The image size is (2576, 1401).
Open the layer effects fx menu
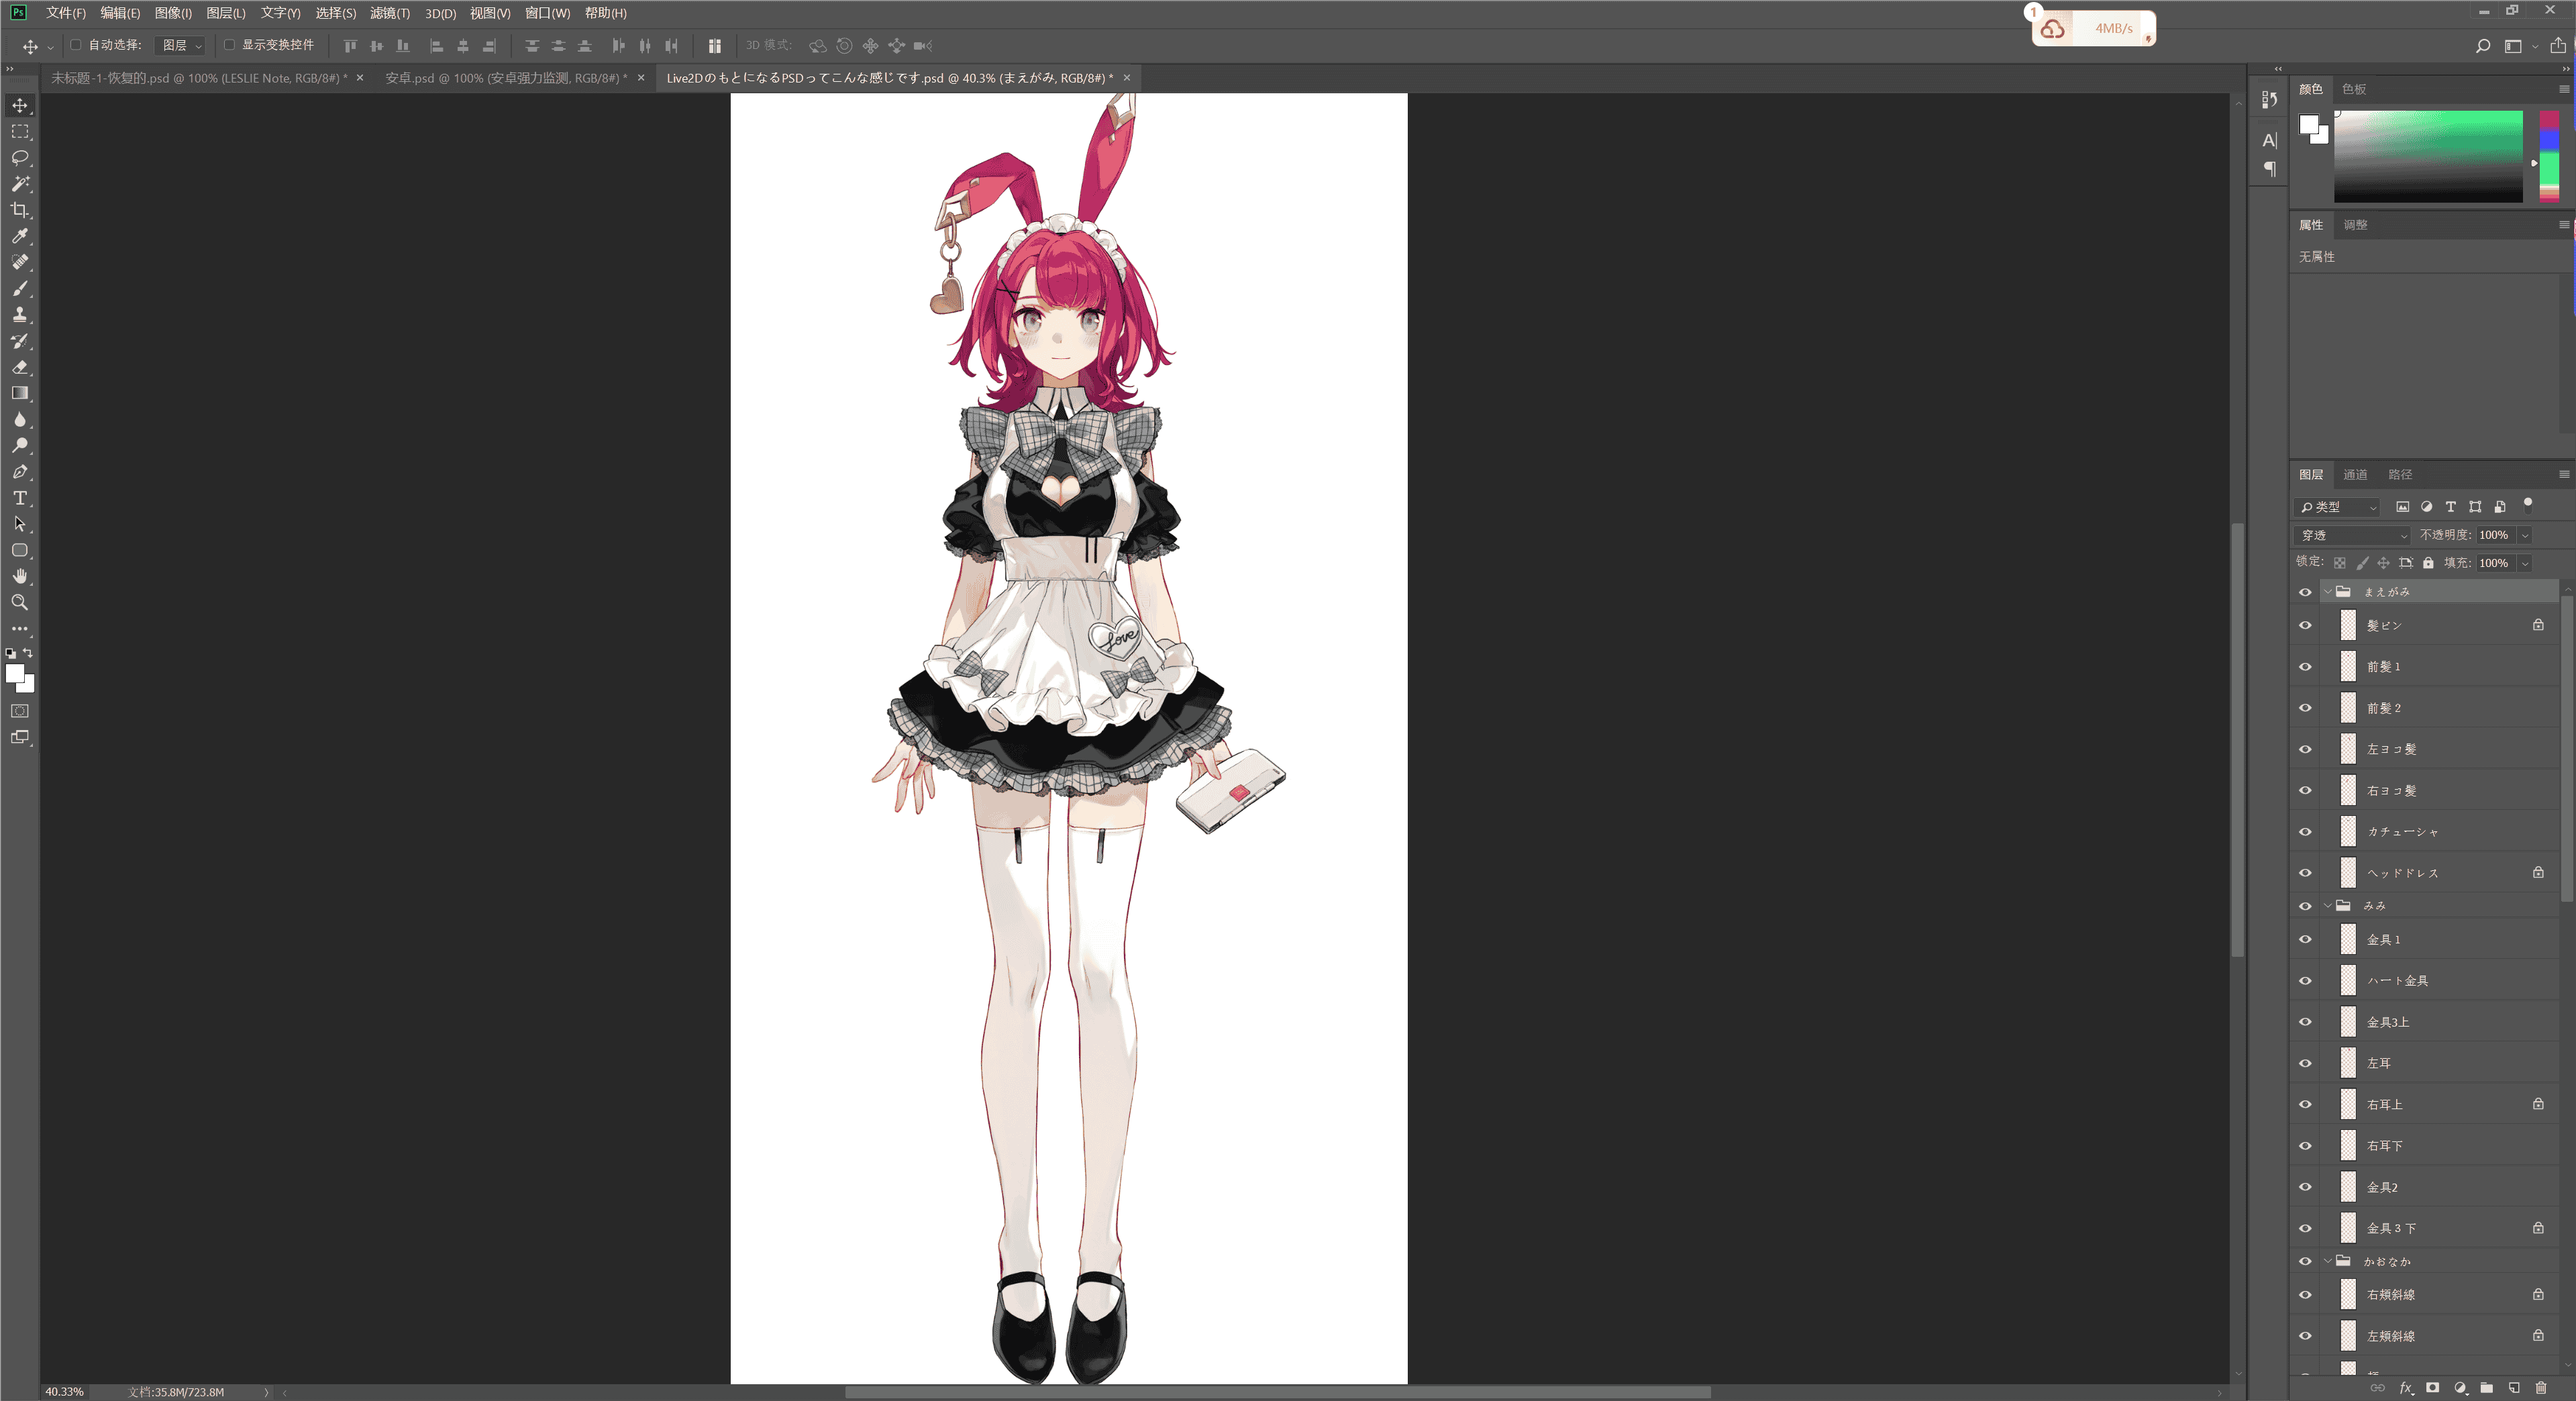(x=2406, y=1387)
